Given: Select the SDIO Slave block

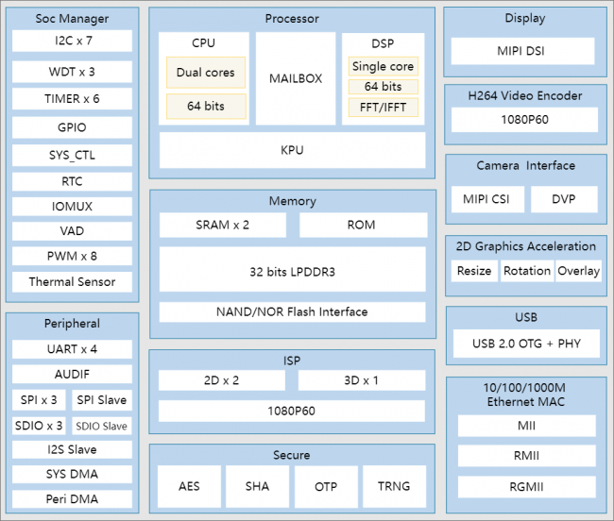Looking at the screenshot, I should (102, 426).
